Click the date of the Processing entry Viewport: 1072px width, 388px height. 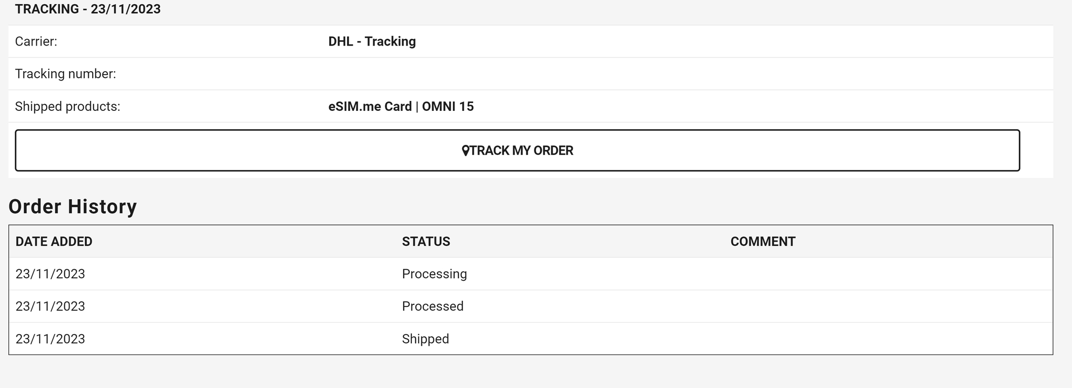(x=50, y=273)
